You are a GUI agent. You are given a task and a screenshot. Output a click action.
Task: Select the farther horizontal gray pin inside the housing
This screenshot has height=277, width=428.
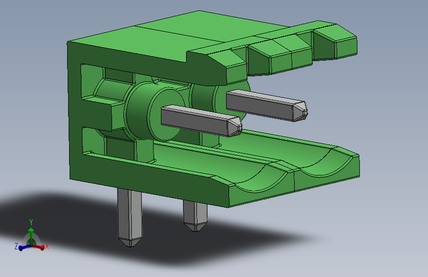pos(267,105)
